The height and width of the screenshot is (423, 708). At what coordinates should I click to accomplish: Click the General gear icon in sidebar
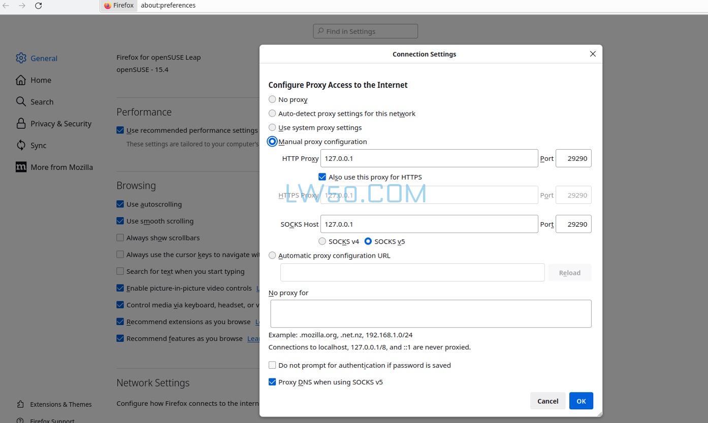pyautogui.click(x=21, y=58)
